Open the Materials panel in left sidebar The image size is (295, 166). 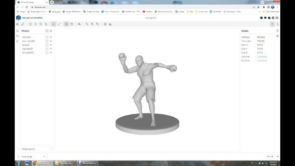click(18, 36)
